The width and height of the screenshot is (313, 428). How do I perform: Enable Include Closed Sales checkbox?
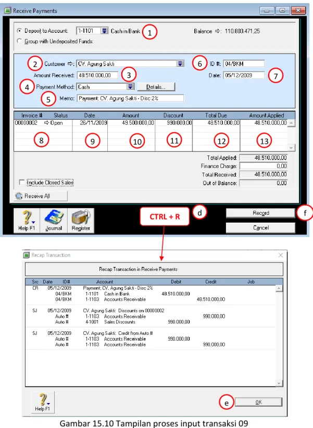pos(22,182)
